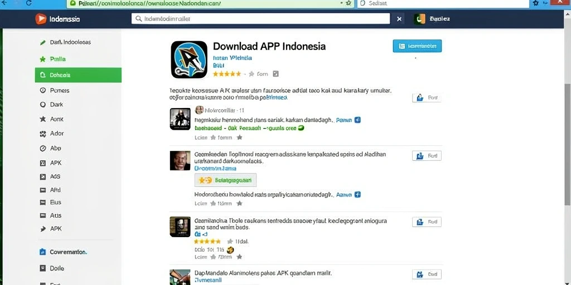The image size is (571, 285).
Task: Open the hotan Vlleinlia developer link
Action: tap(233, 58)
